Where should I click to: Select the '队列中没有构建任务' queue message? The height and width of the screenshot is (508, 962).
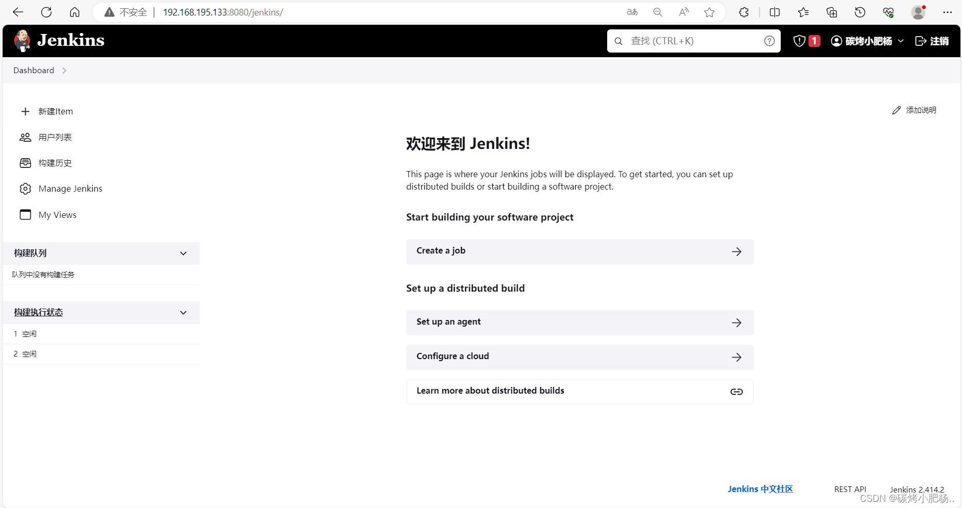pyautogui.click(x=43, y=275)
